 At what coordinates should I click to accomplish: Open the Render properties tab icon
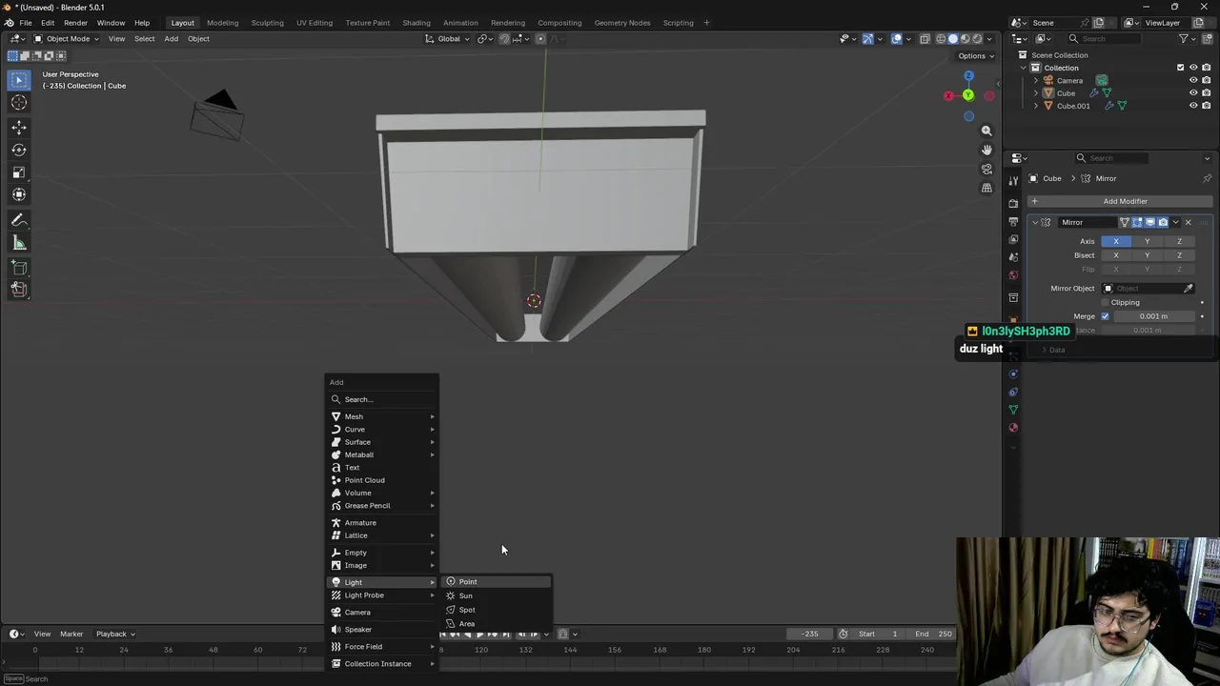tap(1013, 203)
